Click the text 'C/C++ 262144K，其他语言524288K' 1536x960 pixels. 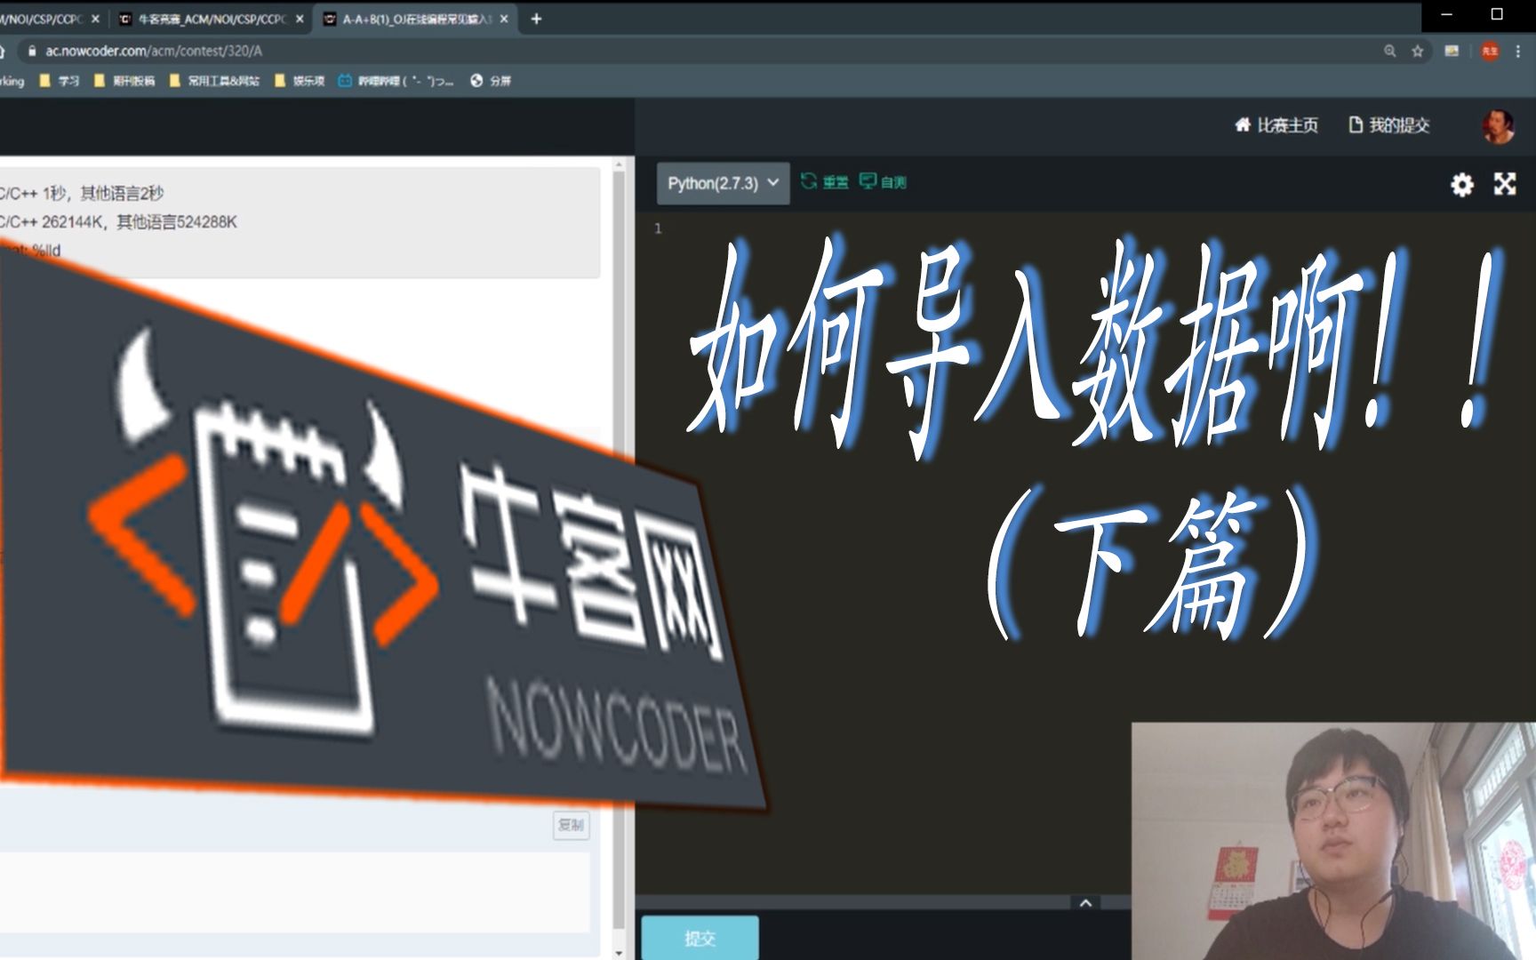[x=118, y=222]
